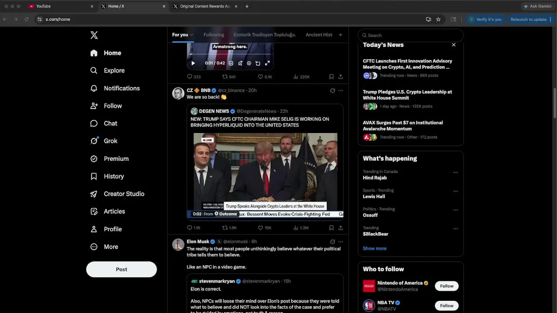Click the Search input field
The height and width of the screenshot is (313, 557).
(x=411, y=35)
